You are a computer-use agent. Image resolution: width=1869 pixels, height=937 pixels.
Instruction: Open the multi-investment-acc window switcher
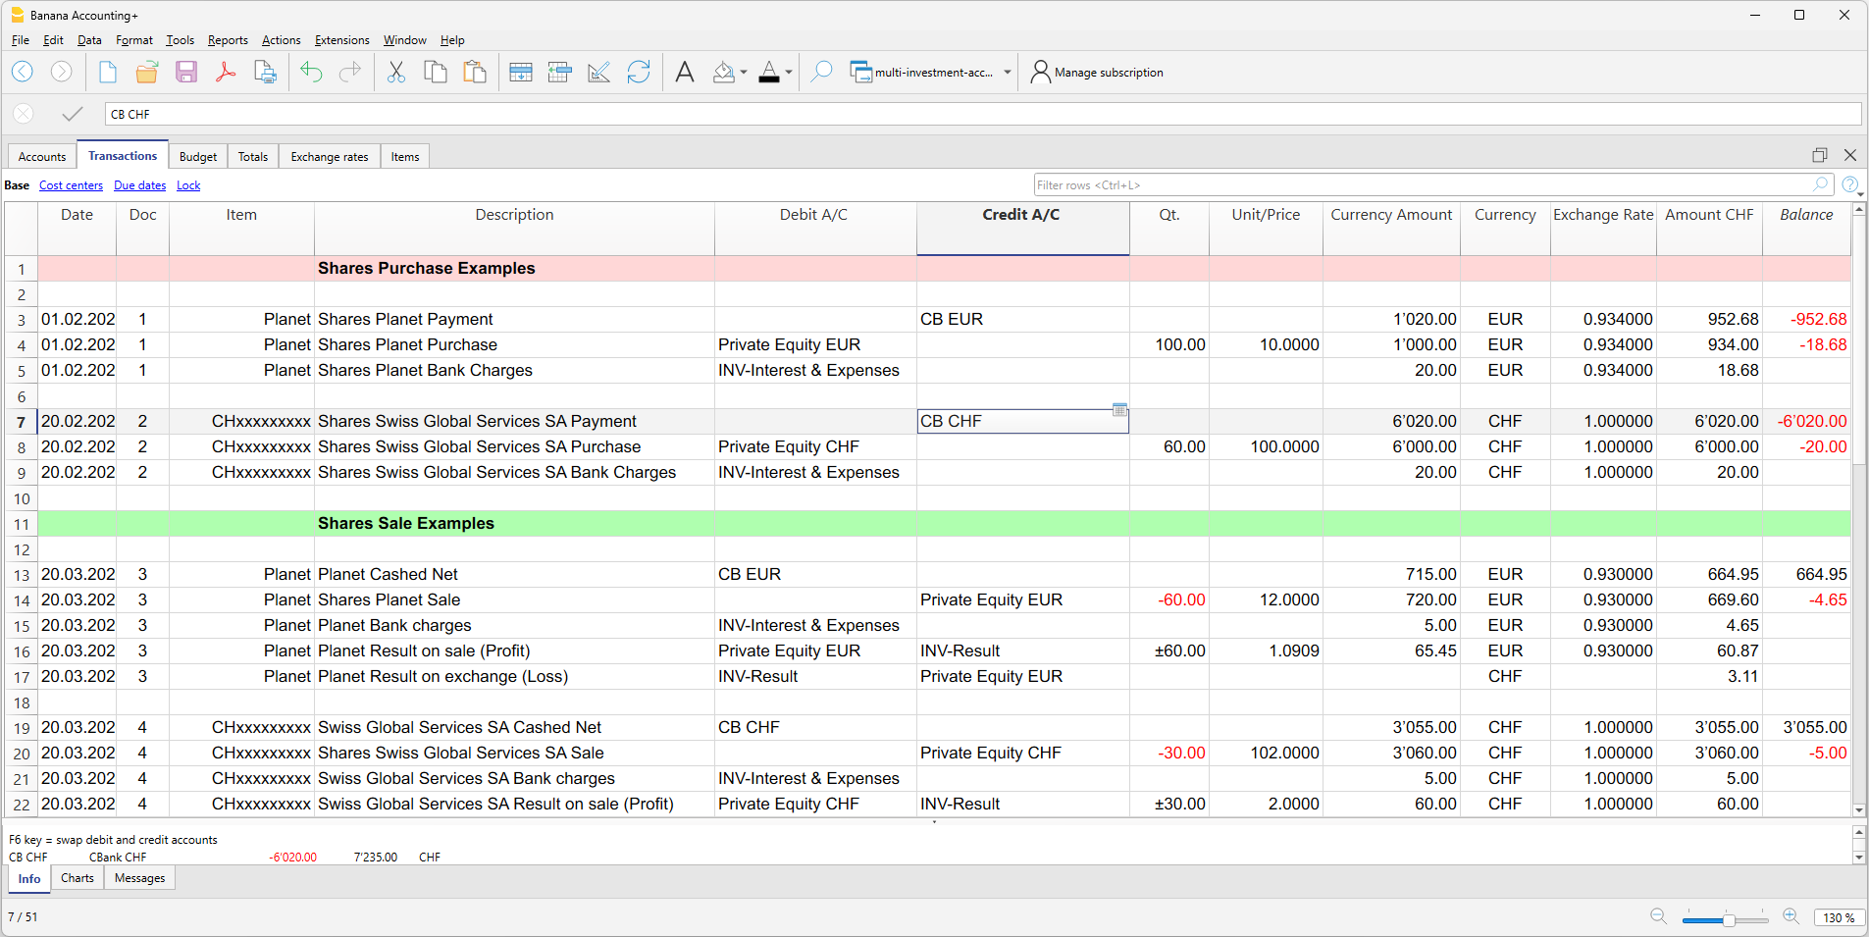point(930,72)
